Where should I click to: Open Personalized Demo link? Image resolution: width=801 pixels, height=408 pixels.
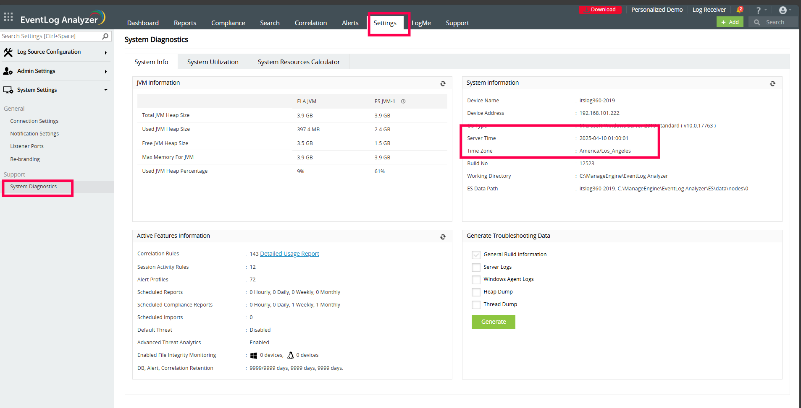pos(657,10)
